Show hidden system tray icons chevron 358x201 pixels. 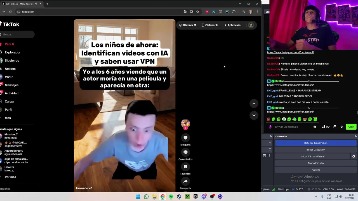(316, 197)
